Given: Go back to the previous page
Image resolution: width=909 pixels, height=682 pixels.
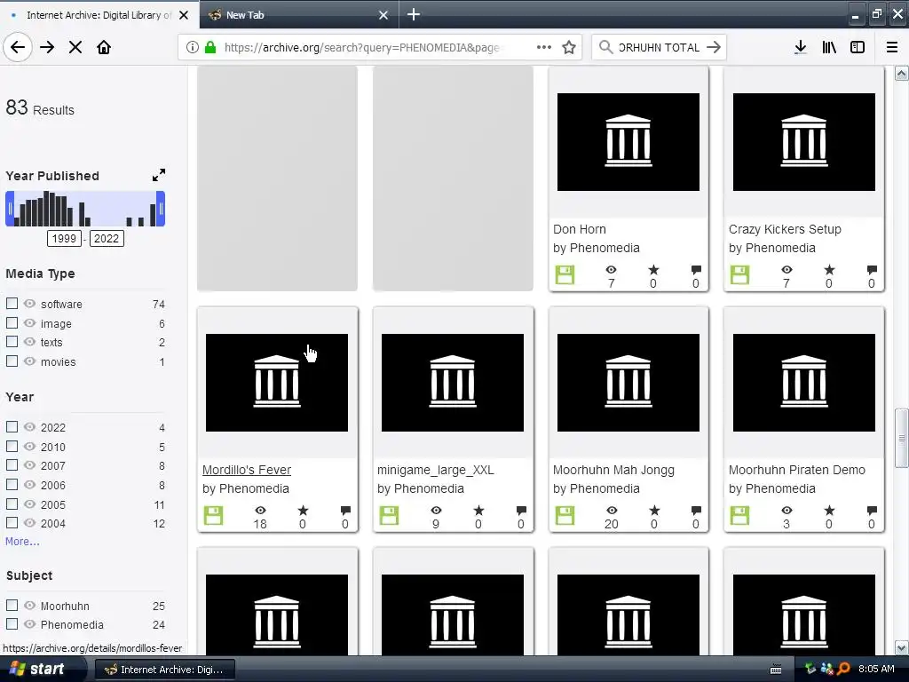Looking at the screenshot, I should point(18,47).
